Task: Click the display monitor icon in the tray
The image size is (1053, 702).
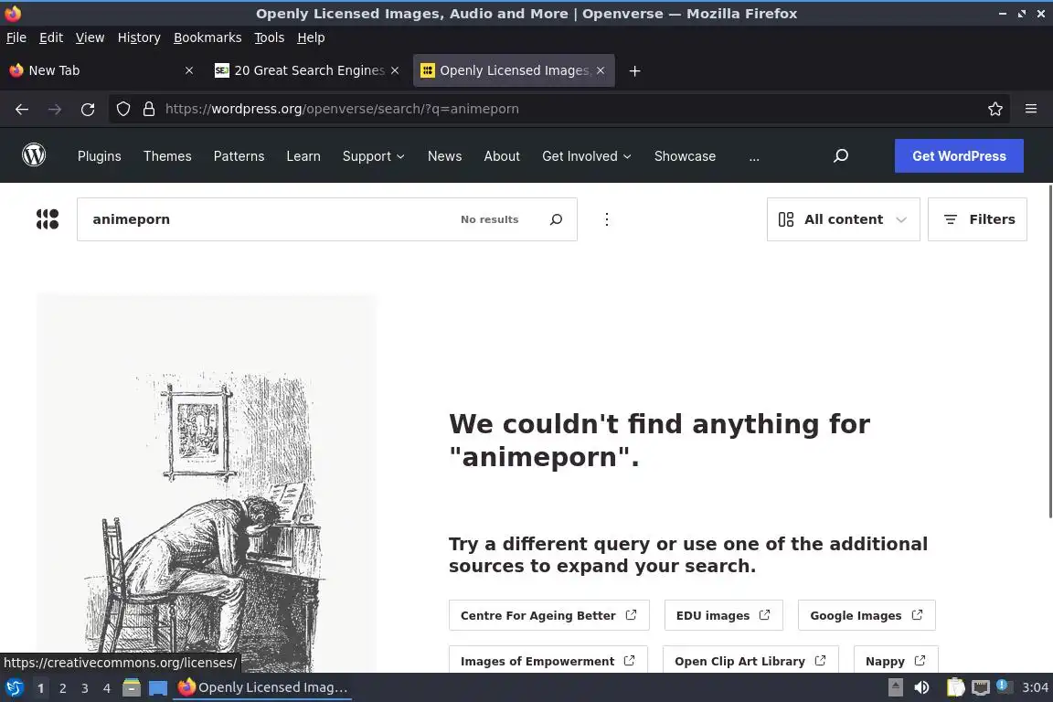Action: pos(981,687)
